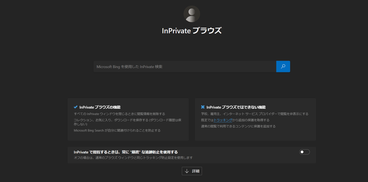Click the description starting 'オフの場合'
This screenshot has width=368, height=182.
pos(133,158)
